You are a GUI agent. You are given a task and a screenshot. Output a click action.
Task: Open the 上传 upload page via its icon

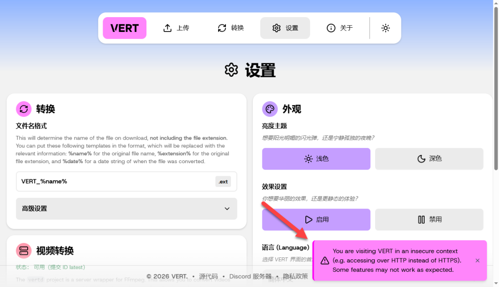[x=167, y=28]
